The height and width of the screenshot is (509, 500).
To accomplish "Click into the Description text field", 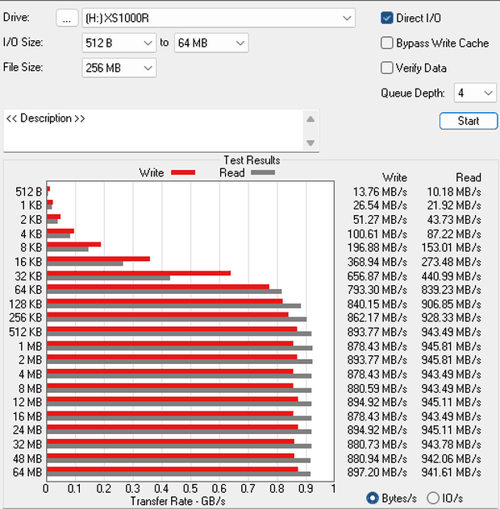I will (152, 130).
